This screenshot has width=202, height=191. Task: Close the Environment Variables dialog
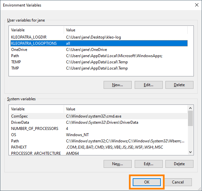coord(196,5)
